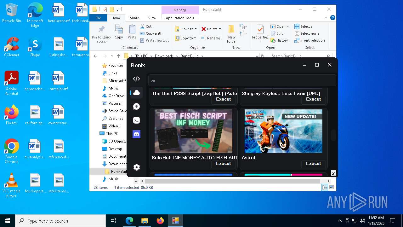Show hidden system tray icons
Image resolution: width=403 pixels, height=227 pixels.
[339, 221]
